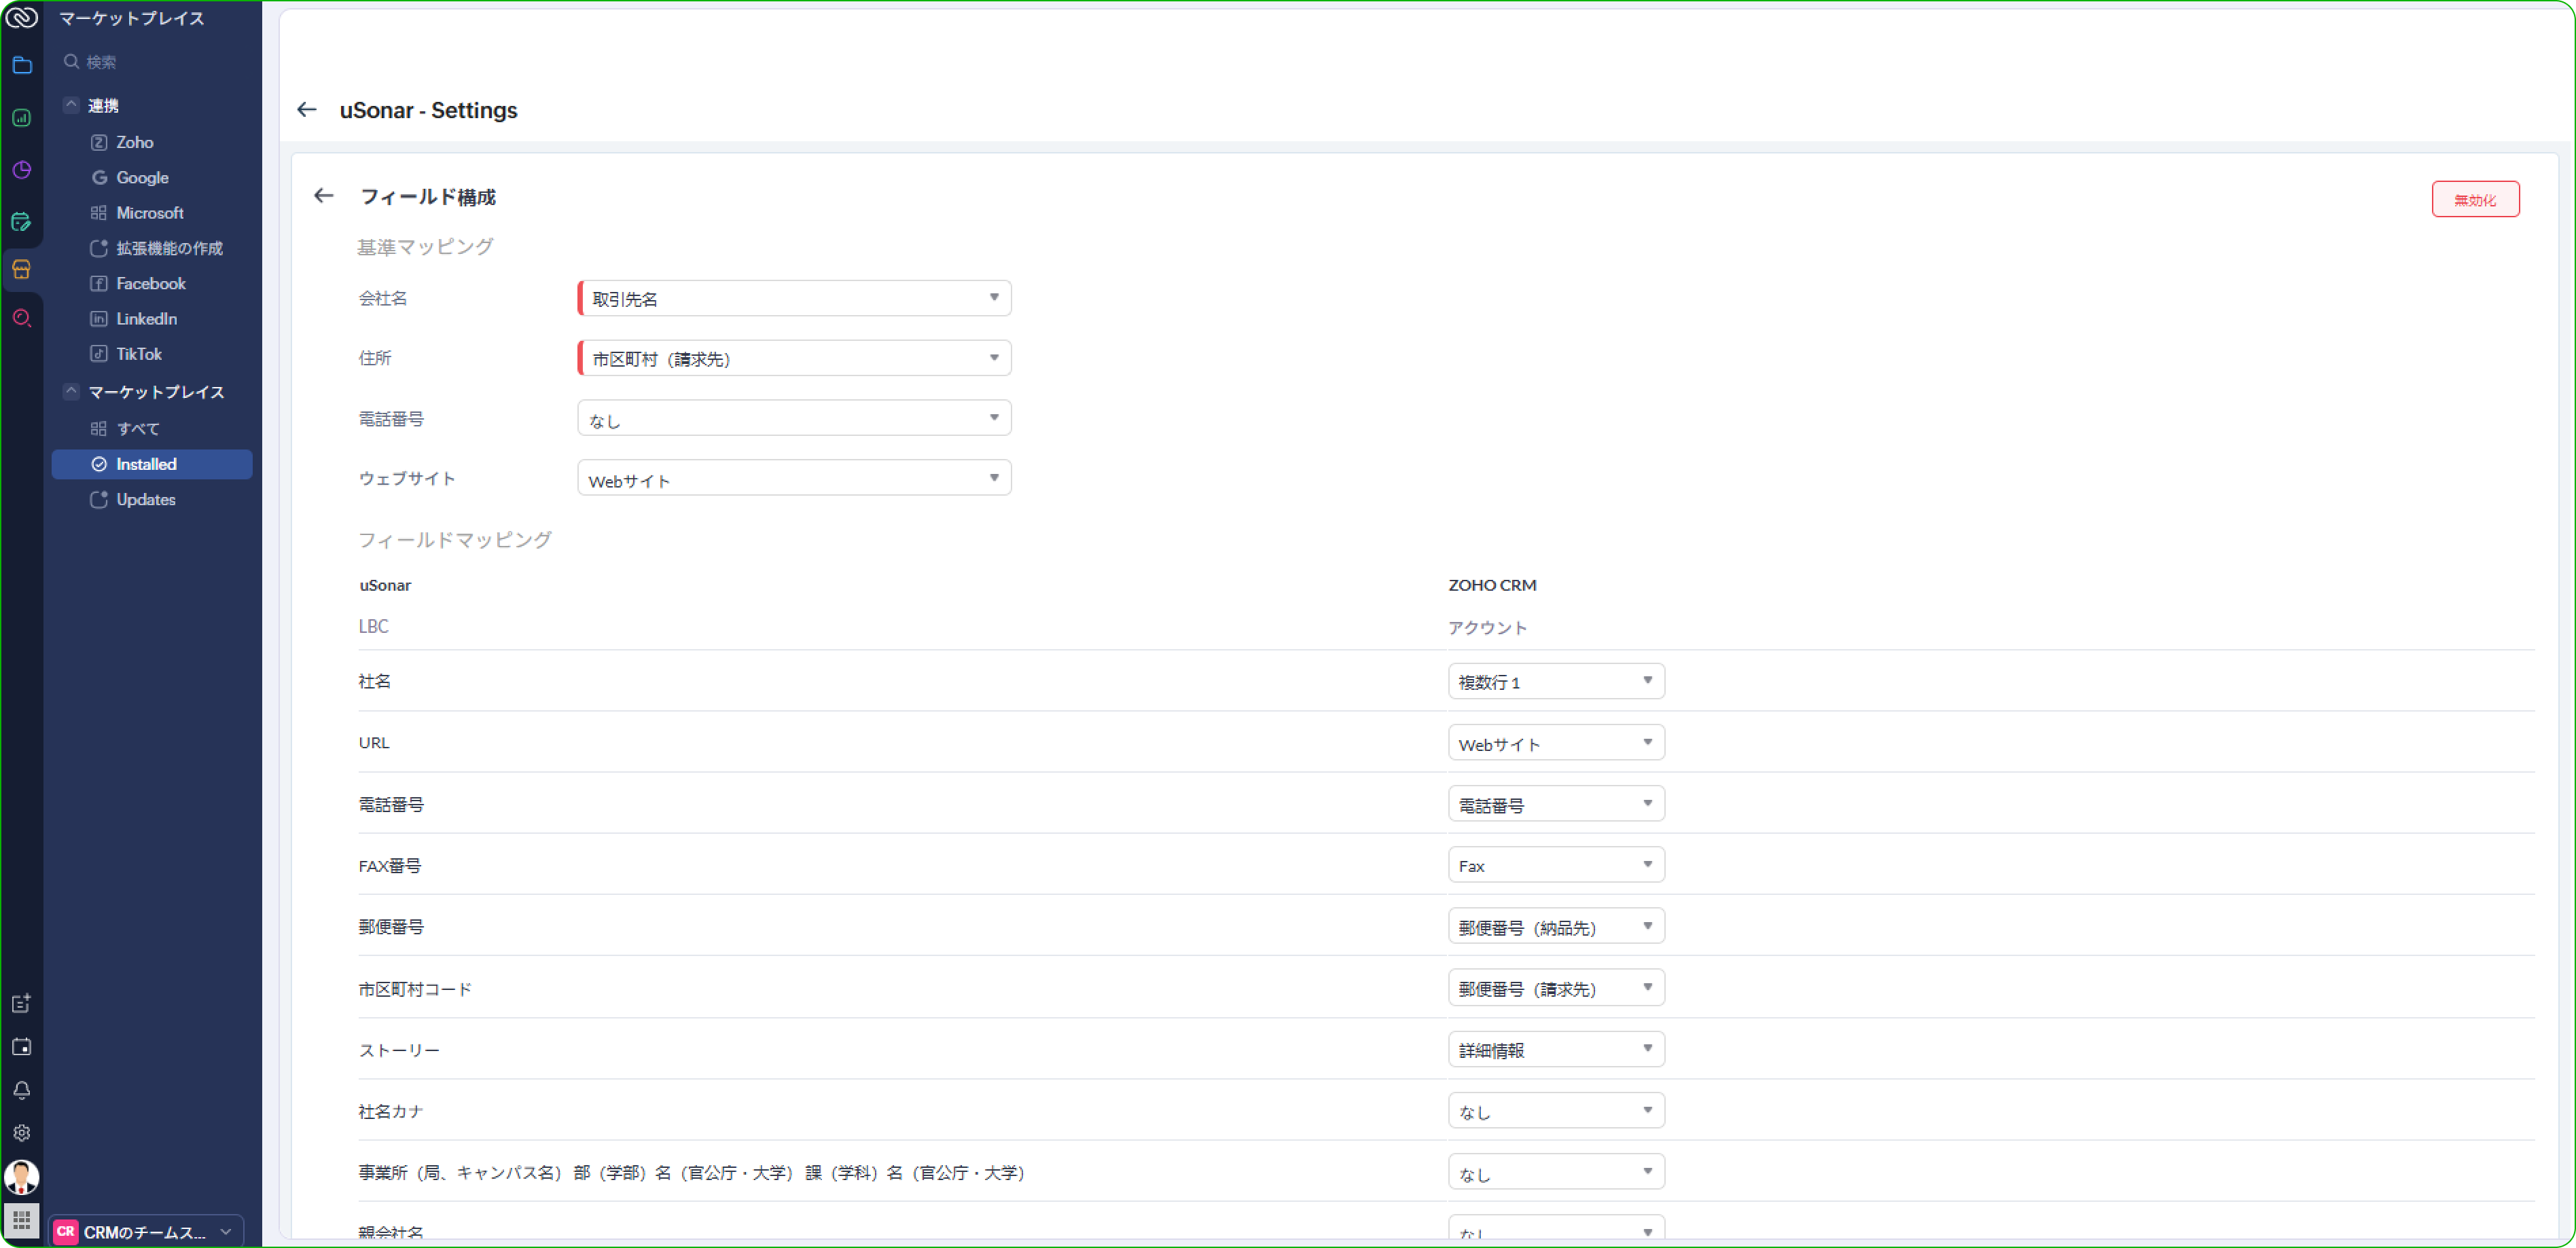This screenshot has width=2576, height=1248.
Task: Click the back arrow beside uSonar - Settings
Action: point(307,110)
